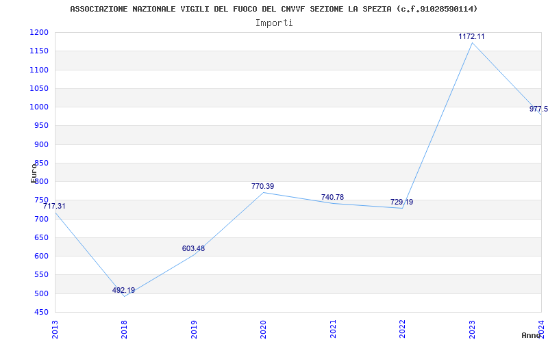Viewport: 548px width, 342px height.
Task: Click y-axis tick 500
Action: click(x=41, y=293)
